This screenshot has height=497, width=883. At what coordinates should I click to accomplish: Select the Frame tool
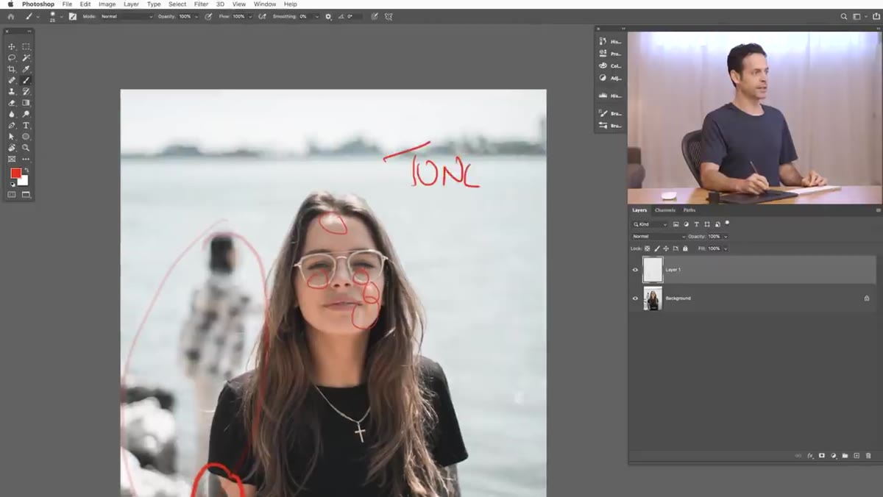[12, 159]
